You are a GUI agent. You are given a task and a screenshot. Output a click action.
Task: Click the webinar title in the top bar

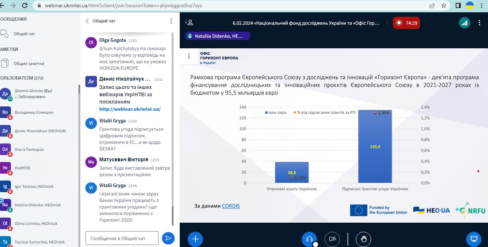click(306, 23)
